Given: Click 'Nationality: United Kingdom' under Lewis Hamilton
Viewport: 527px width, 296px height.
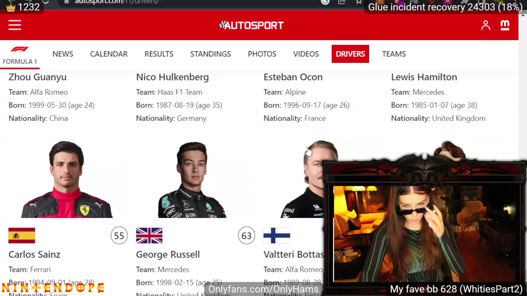Looking at the screenshot, I should (x=438, y=118).
